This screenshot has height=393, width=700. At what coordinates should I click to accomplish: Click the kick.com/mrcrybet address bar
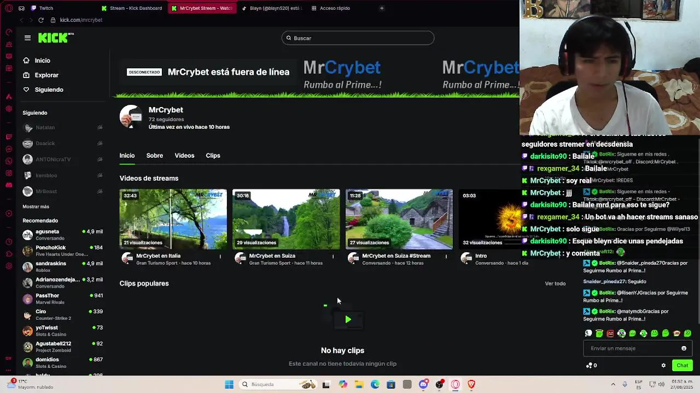81,20
